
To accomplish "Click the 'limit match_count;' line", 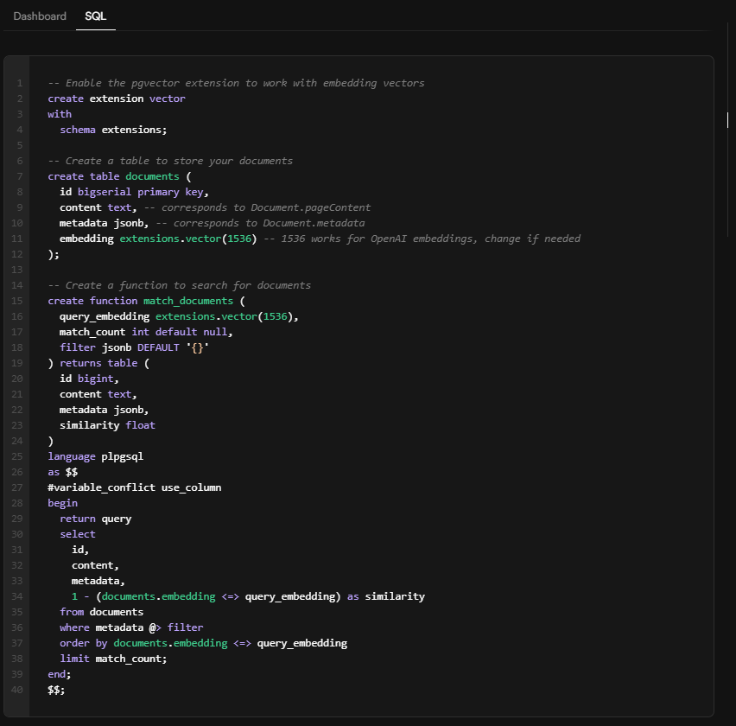I will click(113, 659).
